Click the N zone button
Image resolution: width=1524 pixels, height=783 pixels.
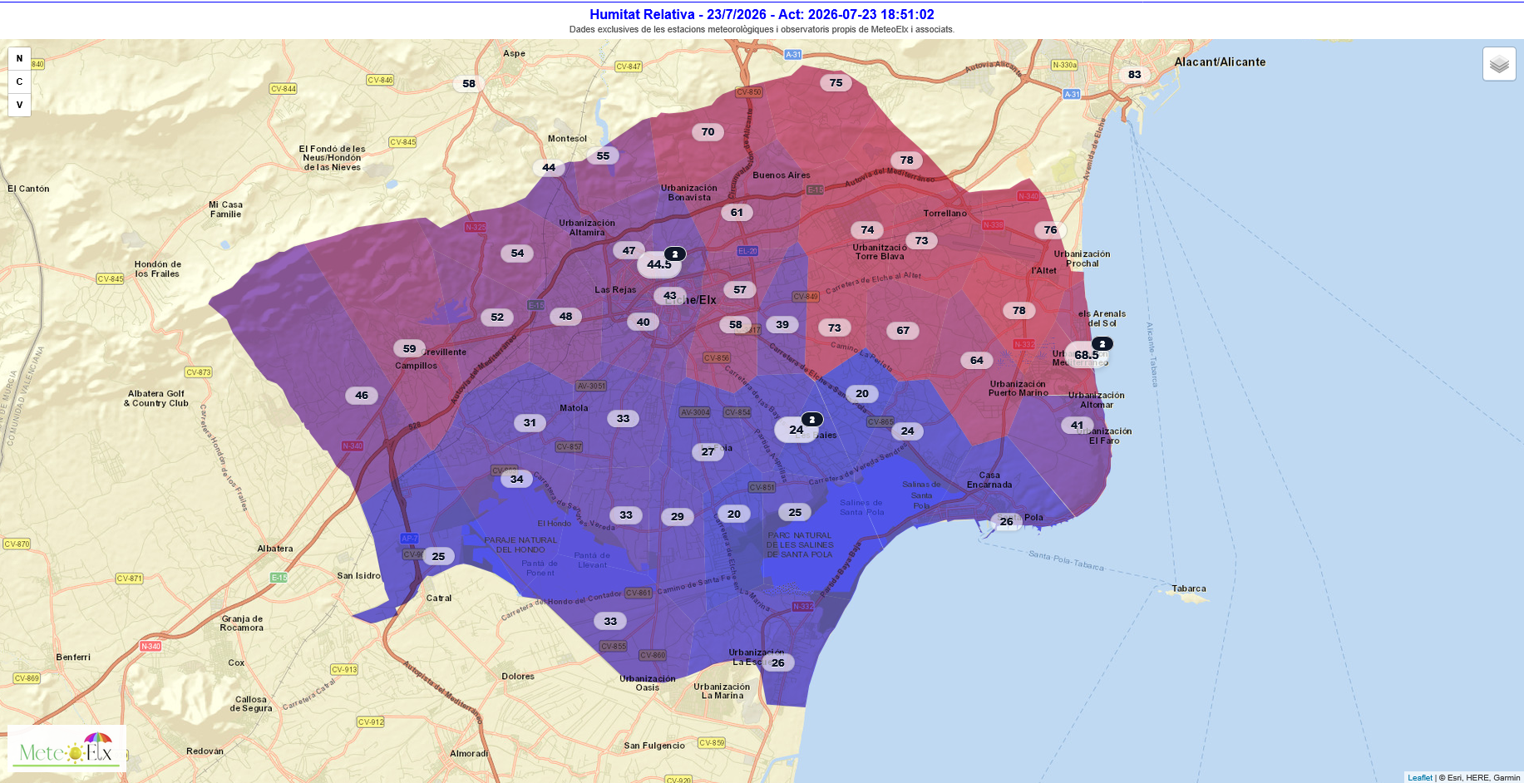click(19, 58)
